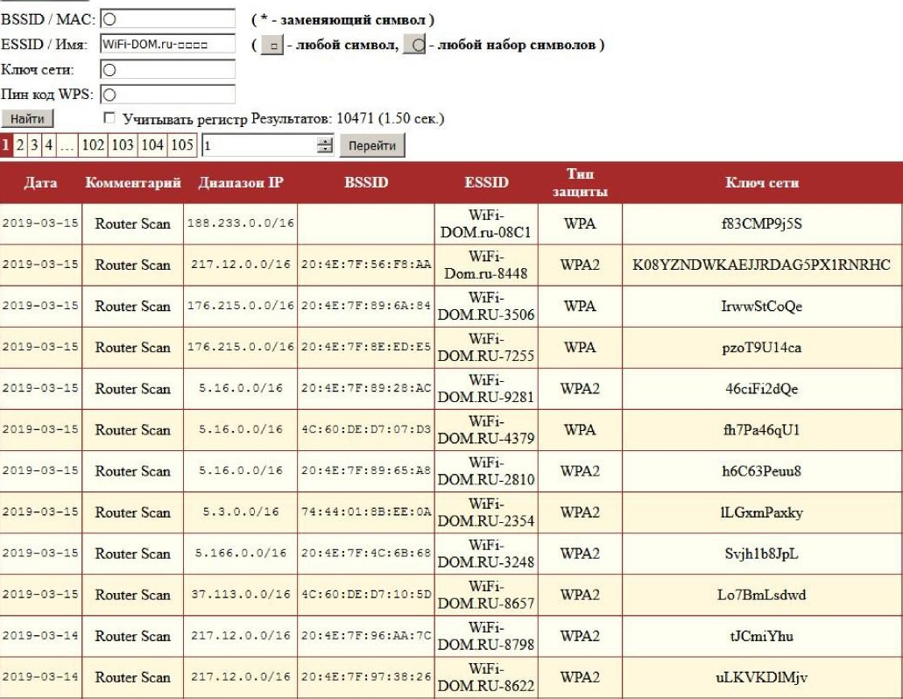Select network key f83CMP9j5S cell
The width and height of the screenshot is (903, 699).
point(762,224)
